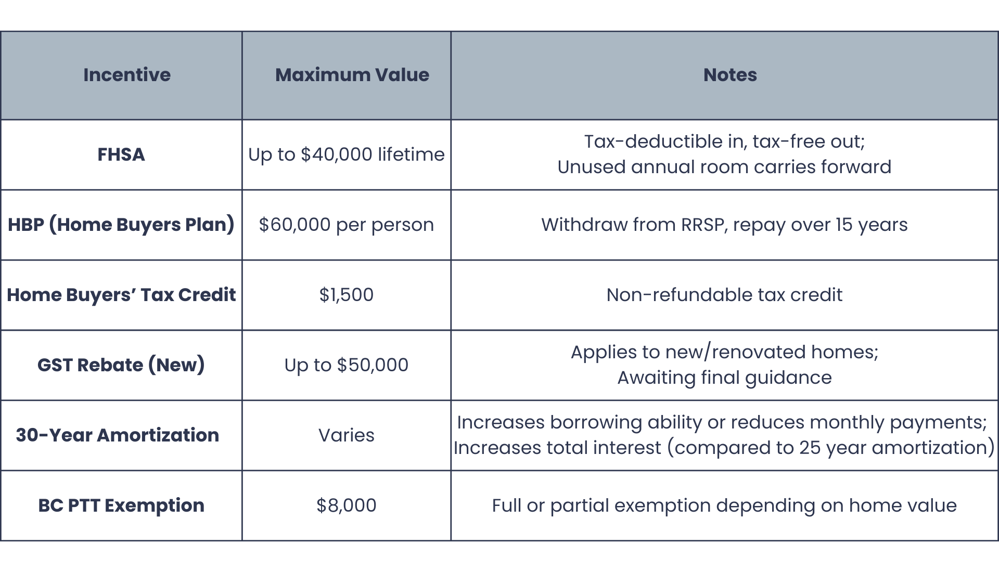Click the 'Tax-deductible in, tax-free out' note
The height and width of the screenshot is (572, 999).
(724, 141)
